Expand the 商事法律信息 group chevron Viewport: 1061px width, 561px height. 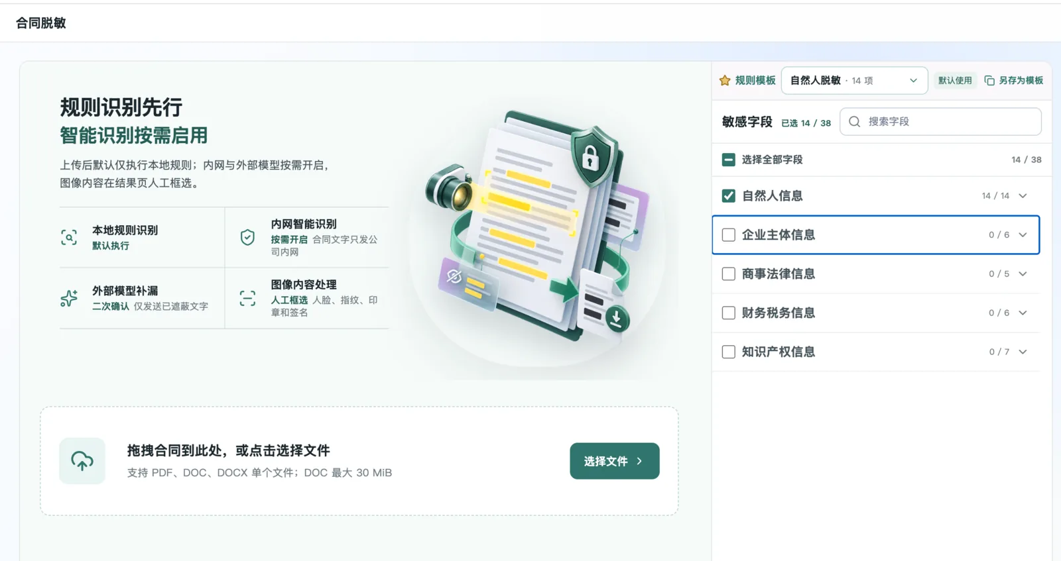(x=1023, y=274)
